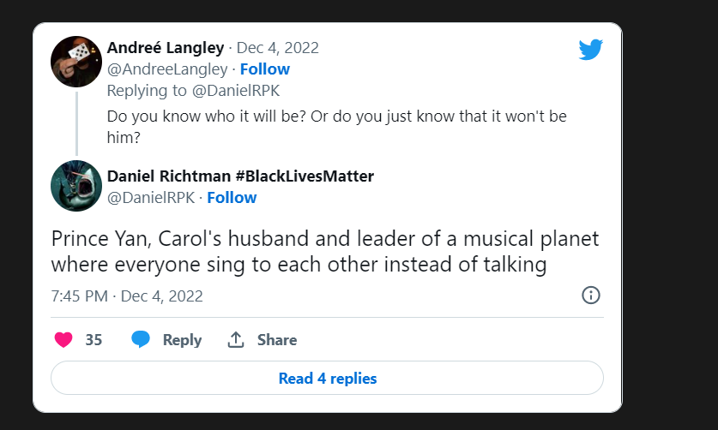Open Daniel Richtman #BlackLivesMatter name link
Screen dimensions: 718x430
click(240, 176)
